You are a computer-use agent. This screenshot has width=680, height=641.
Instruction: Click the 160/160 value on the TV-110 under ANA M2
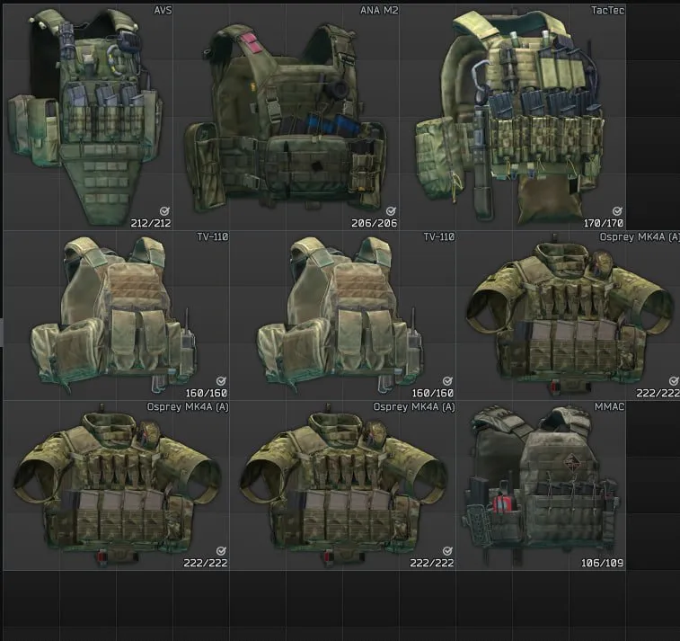pyautogui.click(x=432, y=393)
